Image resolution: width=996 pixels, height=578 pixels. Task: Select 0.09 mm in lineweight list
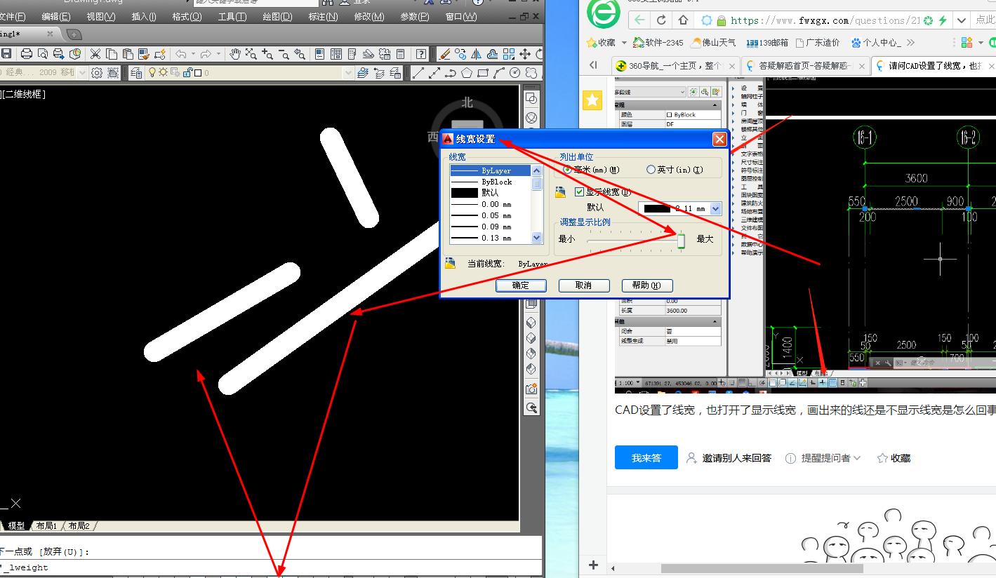[491, 227]
